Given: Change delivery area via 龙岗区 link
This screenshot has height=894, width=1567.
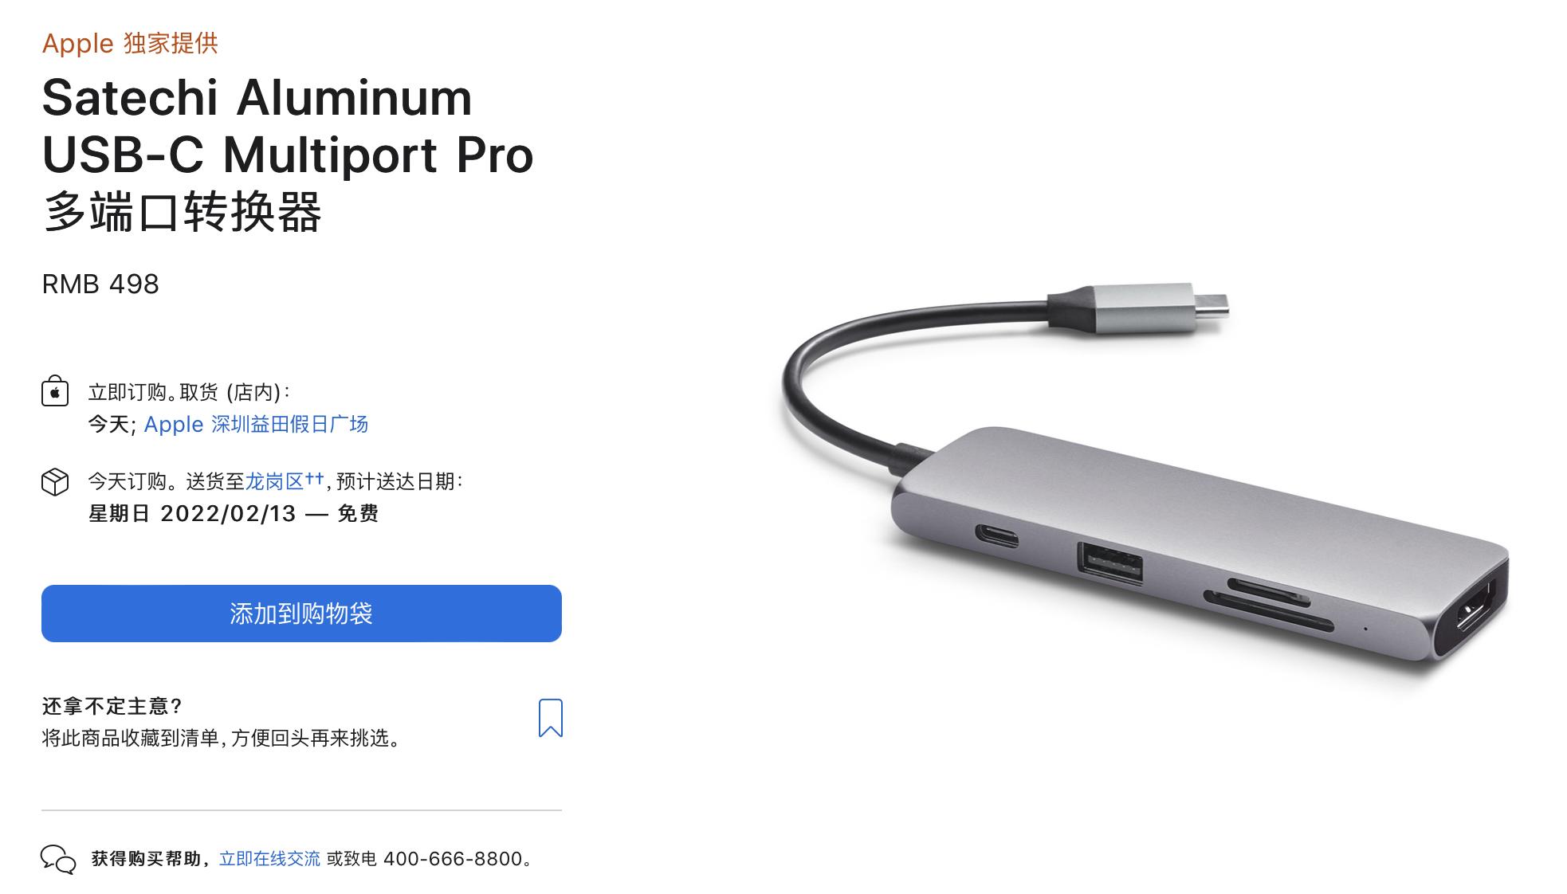Looking at the screenshot, I should pos(275,481).
